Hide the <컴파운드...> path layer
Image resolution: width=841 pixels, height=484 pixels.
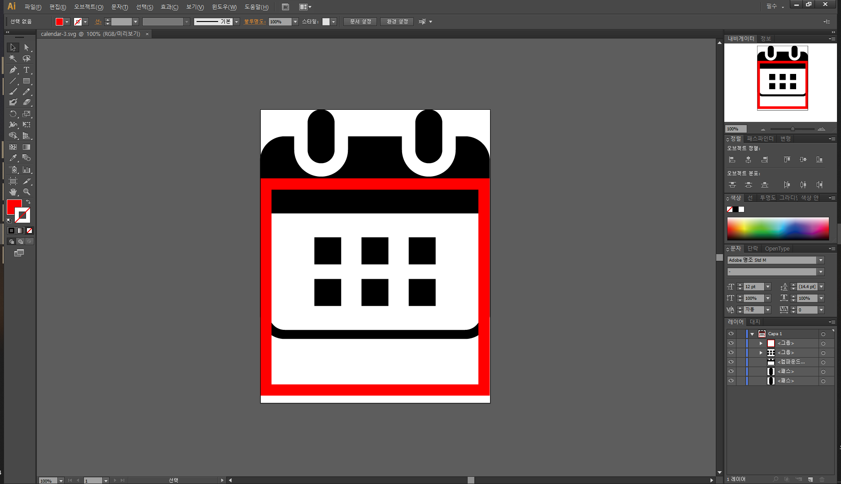pos(731,362)
